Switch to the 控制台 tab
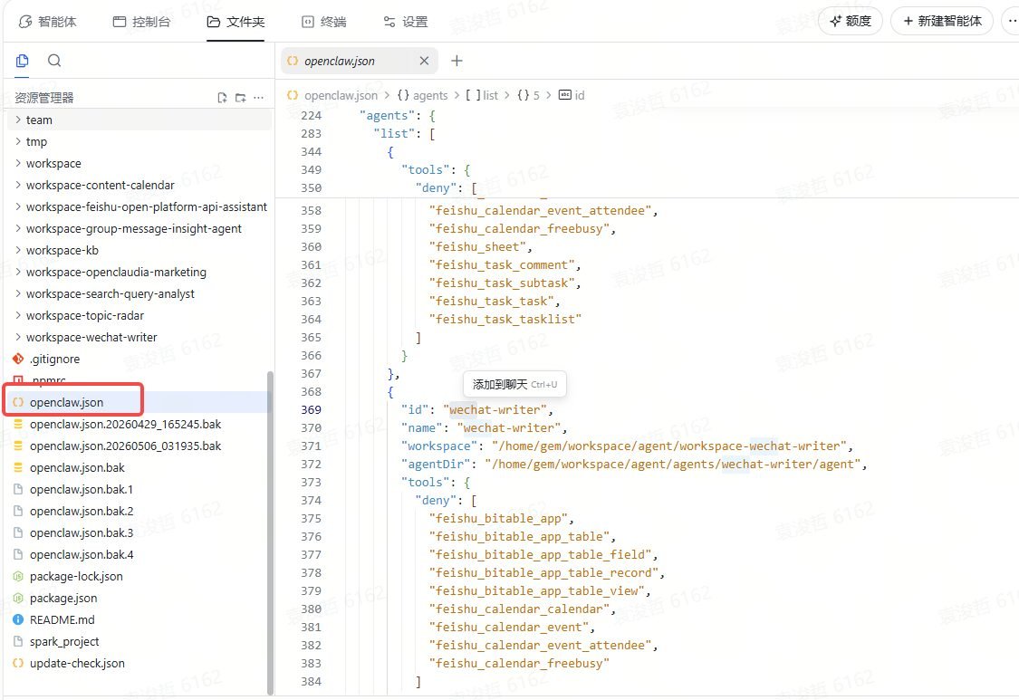 point(141,22)
